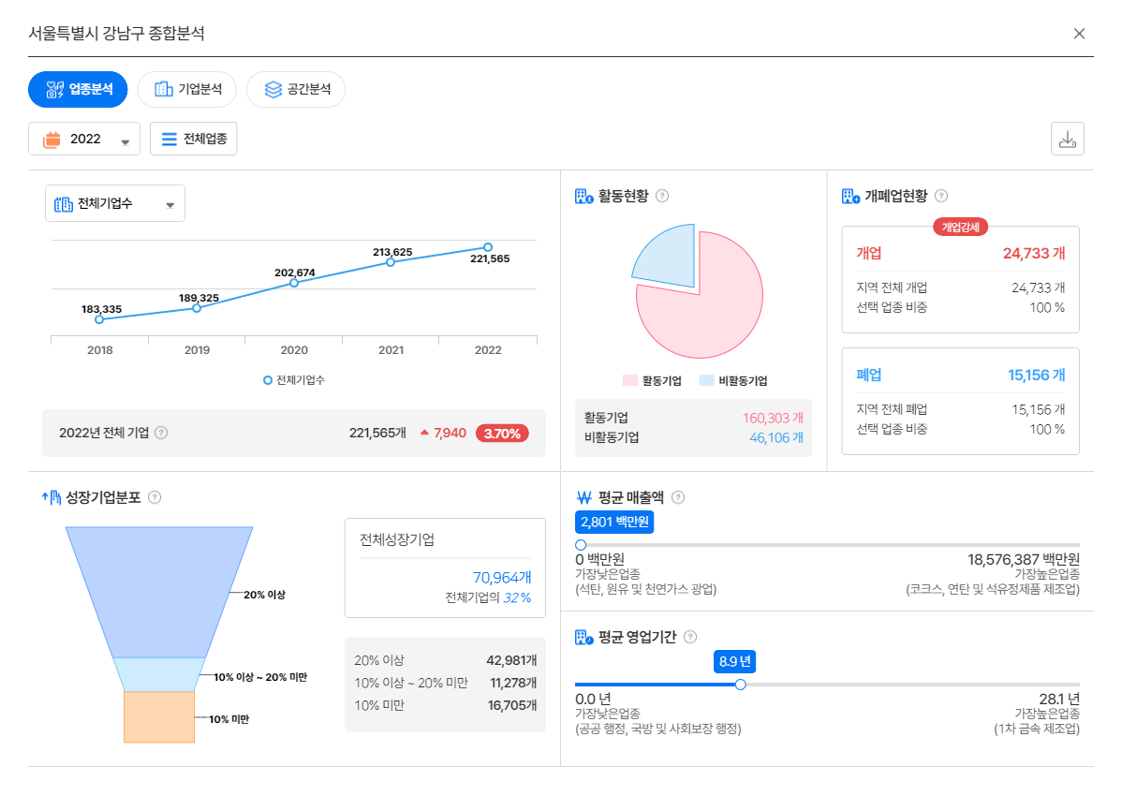Toggle 전체기업수 line chart legend
The height and width of the screenshot is (796, 1122).
(293, 380)
